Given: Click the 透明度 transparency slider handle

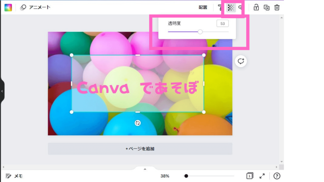Looking at the screenshot, I should tap(200, 32).
